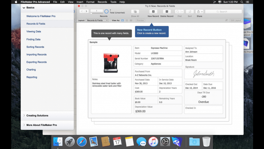Expand More About FileMaker Pro section
This screenshot has width=264, height=149.
pos(24,125)
